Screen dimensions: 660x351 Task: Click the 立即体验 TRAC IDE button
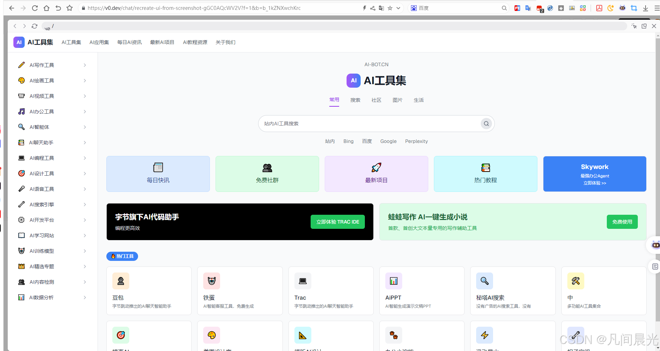coord(338,222)
